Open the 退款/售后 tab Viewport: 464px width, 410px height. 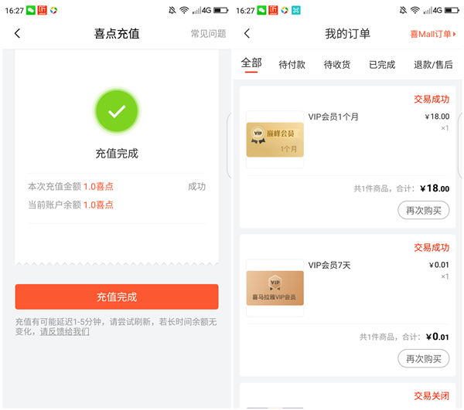434,65
